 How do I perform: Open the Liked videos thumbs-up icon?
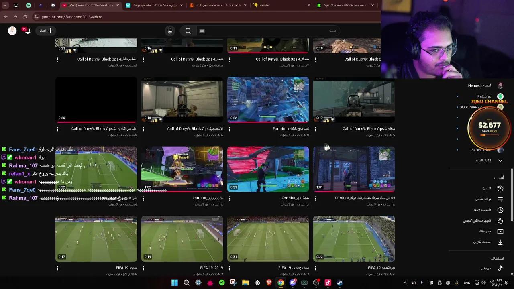tap(500, 220)
